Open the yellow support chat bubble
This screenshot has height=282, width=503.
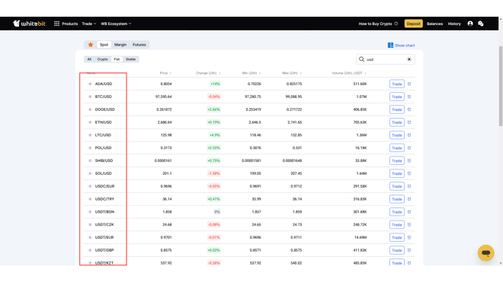[x=485, y=253]
